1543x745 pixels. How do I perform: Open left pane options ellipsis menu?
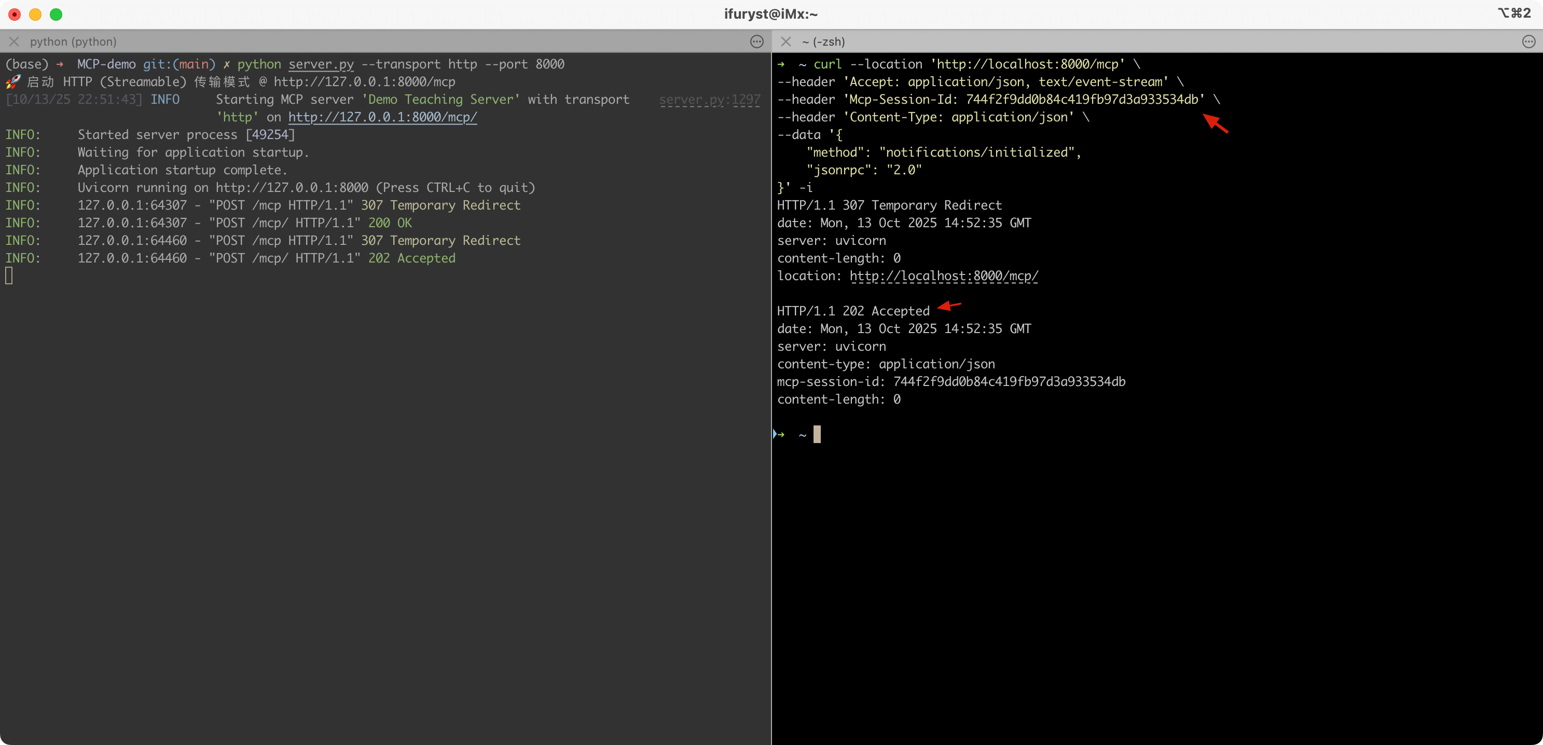(756, 42)
